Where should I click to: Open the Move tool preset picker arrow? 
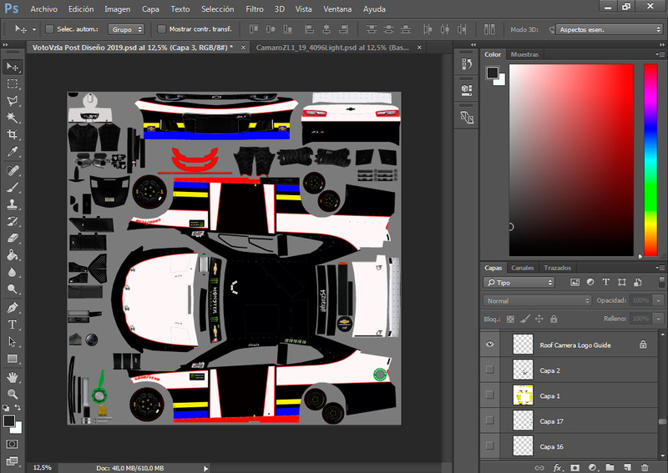point(34,29)
